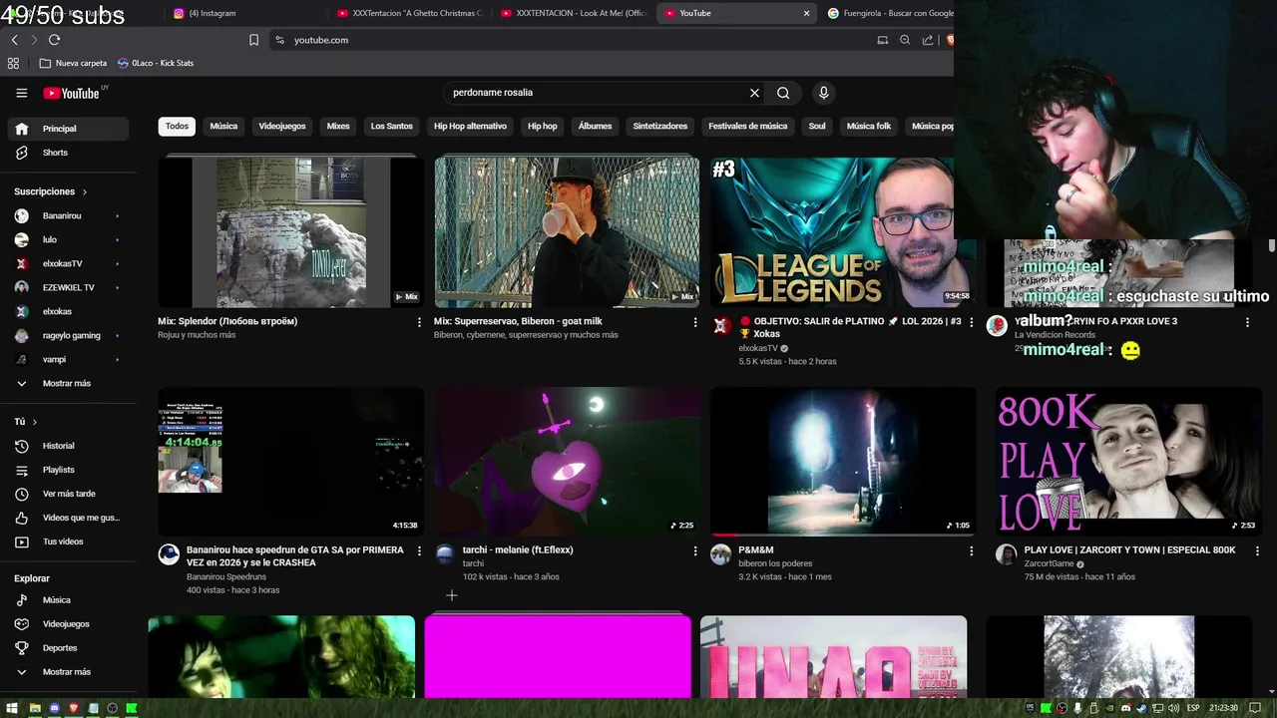This screenshot has width=1277, height=718.
Task: Open Tus videos in the sidebar
Action: pos(68,541)
